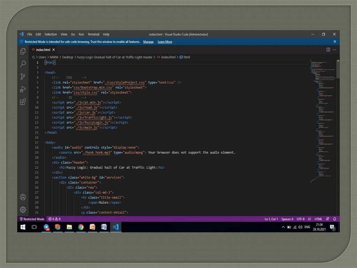Change indentation via Spaces: 4
This screenshot has height=268, width=357.
tap(287, 219)
